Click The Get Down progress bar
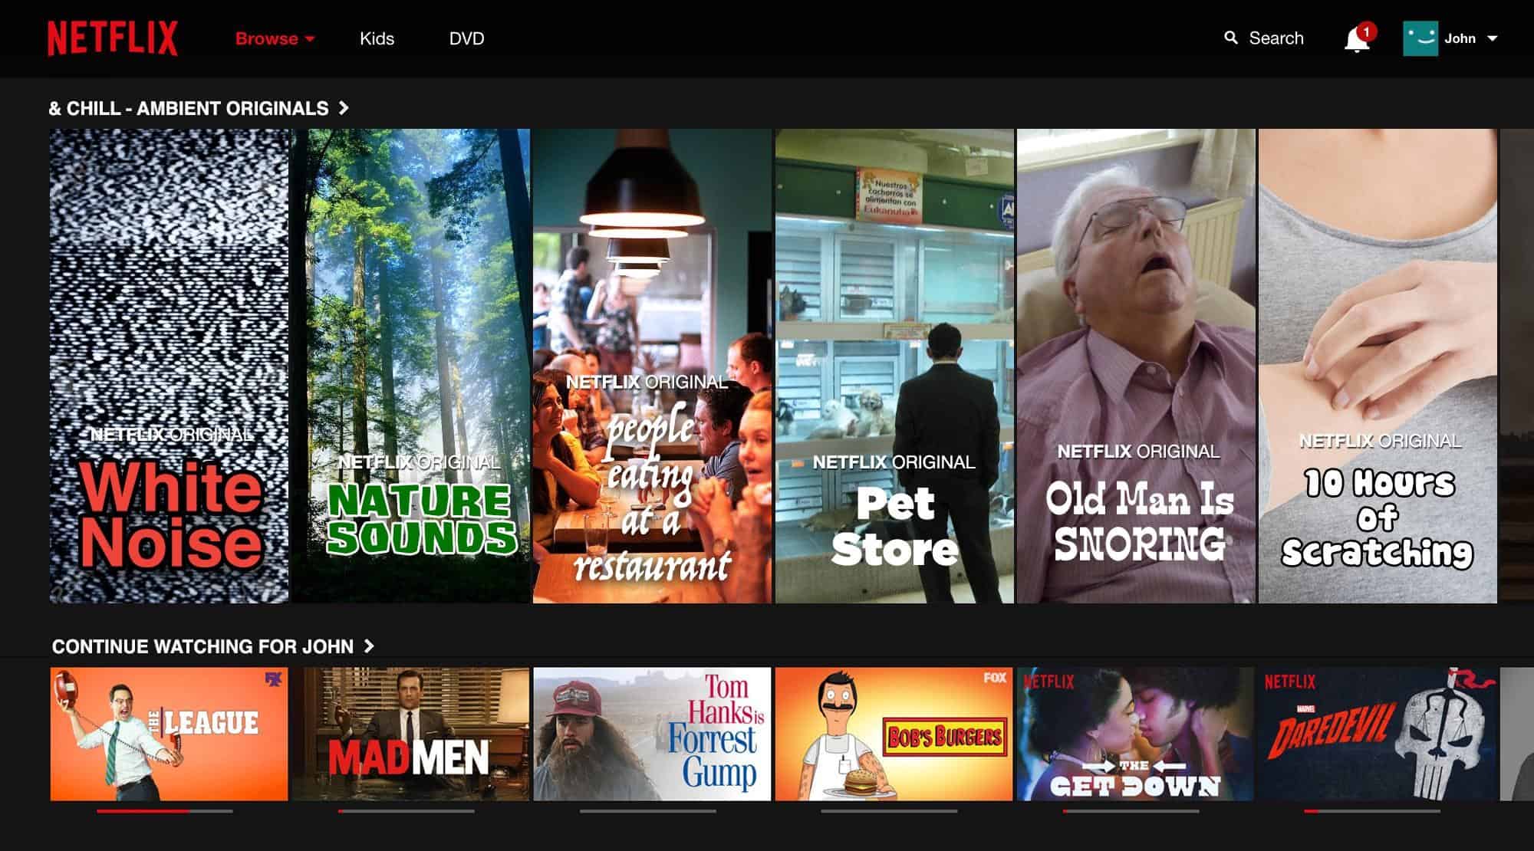Image resolution: width=1534 pixels, height=851 pixels. (x=1131, y=811)
